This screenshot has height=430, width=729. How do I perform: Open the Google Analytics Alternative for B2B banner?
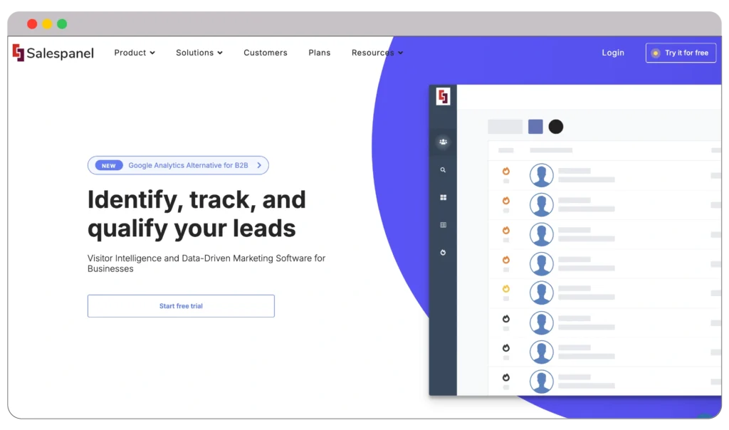click(x=178, y=165)
